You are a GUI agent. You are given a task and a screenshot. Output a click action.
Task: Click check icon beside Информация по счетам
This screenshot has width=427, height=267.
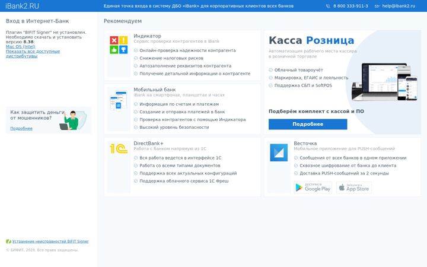pos(136,104)
